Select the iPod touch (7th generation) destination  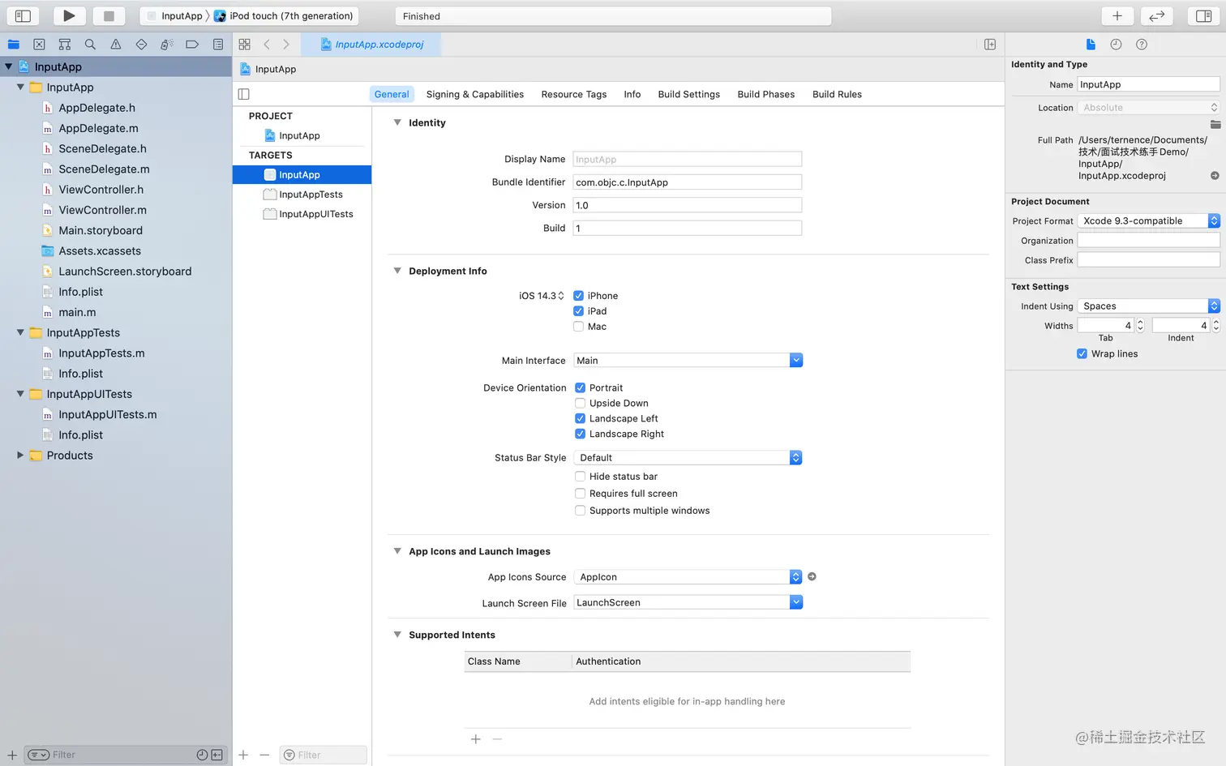click(284, 15)
